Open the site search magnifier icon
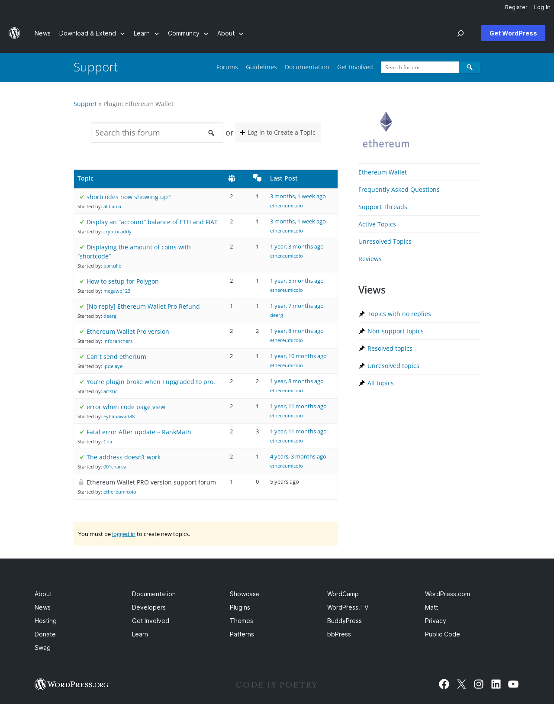Image resolution: width=554 pixels, height=704 pixels. pos(461,33)
